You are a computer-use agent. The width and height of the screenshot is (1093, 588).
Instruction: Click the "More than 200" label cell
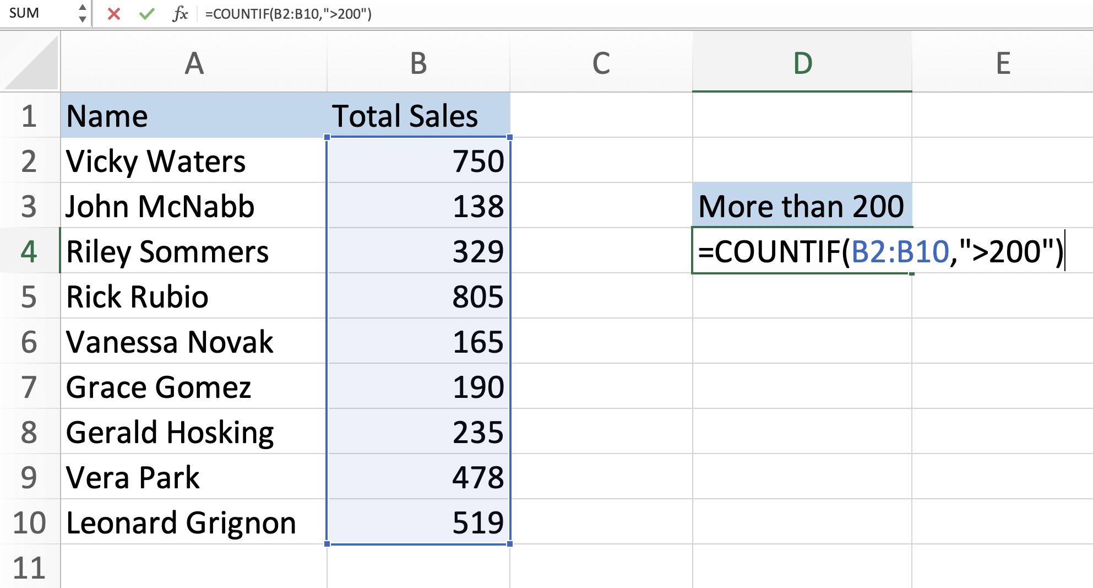(x=802, y=206)
